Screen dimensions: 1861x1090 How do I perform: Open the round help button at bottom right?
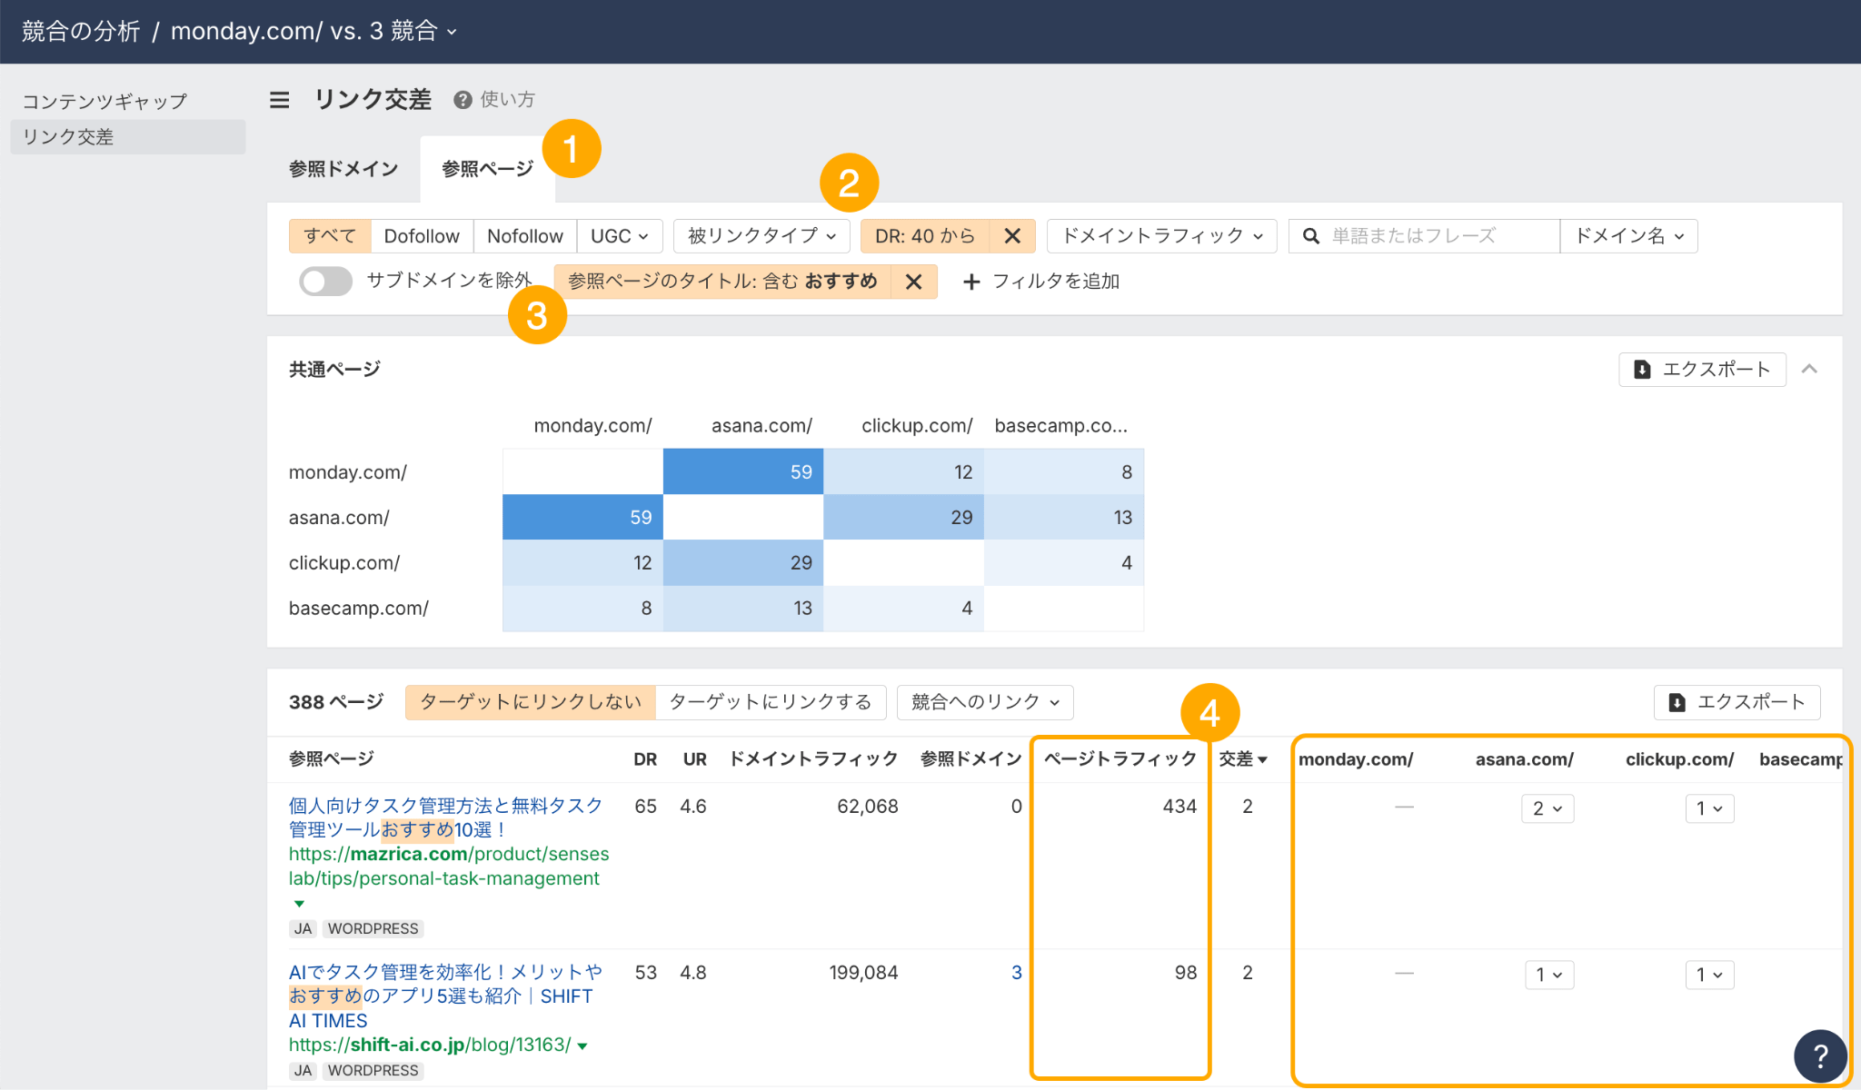(x=1820, y=1055)
